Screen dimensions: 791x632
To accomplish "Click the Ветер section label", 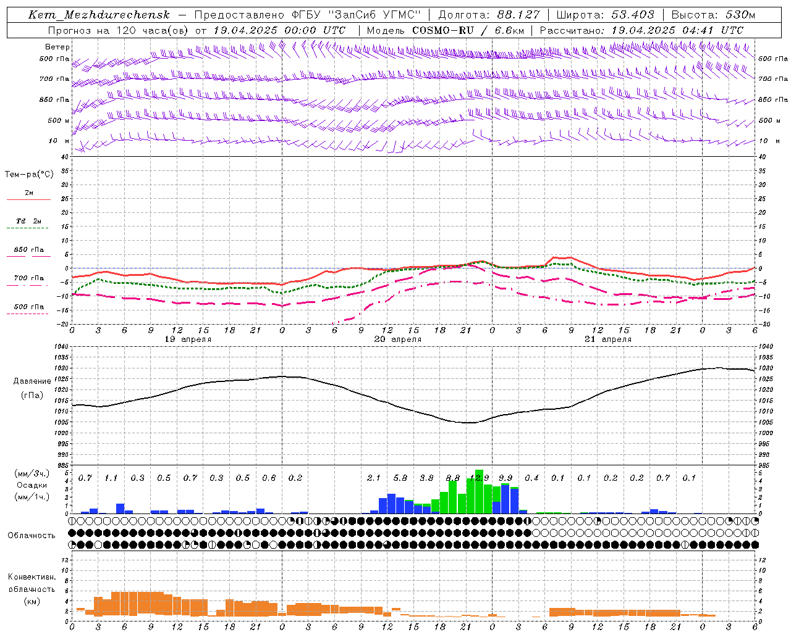I will (x=57, y=47).
